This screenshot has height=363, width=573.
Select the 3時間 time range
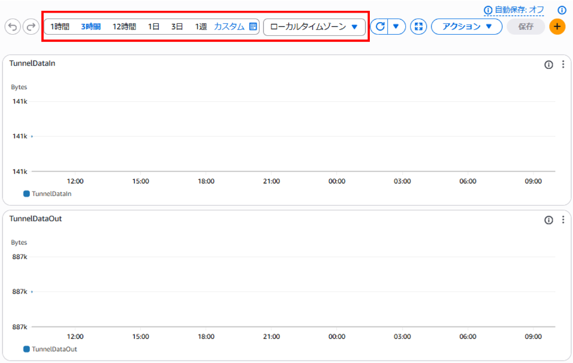91,27
